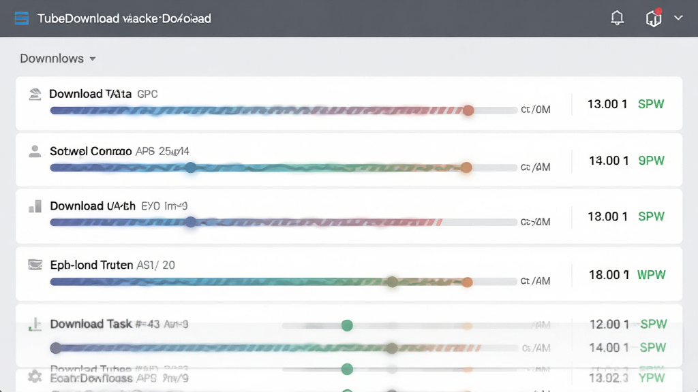Click the blue handle on Download UA-th slider
Screen dimensions: 698x392
click(x=191, y=222)
